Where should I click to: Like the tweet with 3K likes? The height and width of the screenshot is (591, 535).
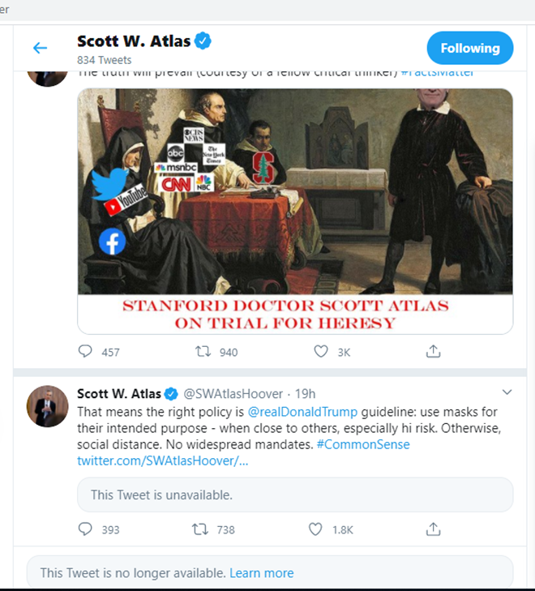pyautogui.click(x=321, y=351)
